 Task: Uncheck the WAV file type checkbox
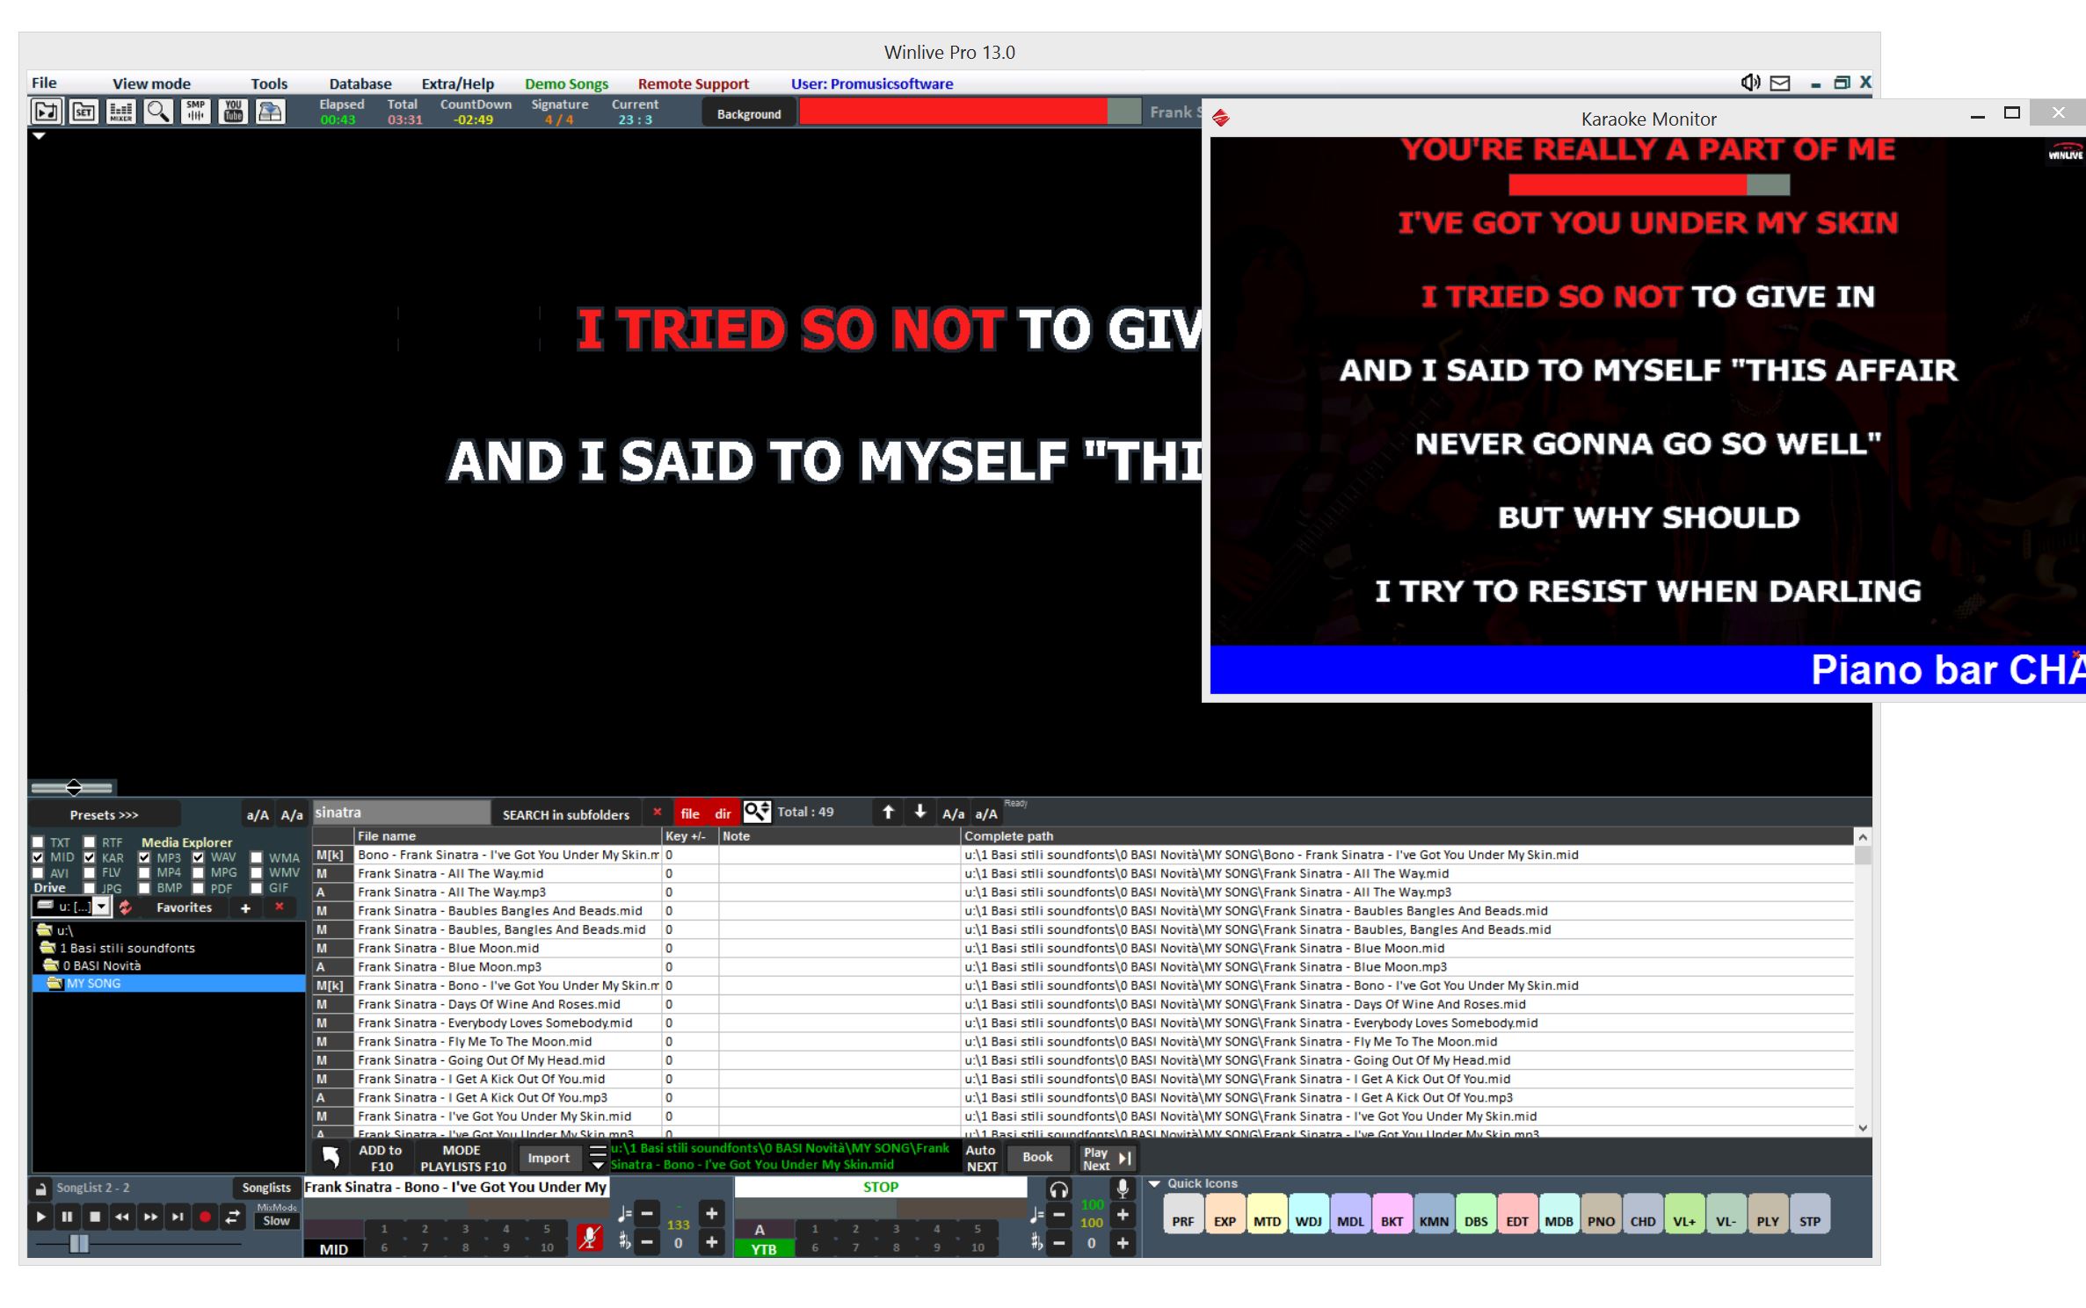[198, 857]
